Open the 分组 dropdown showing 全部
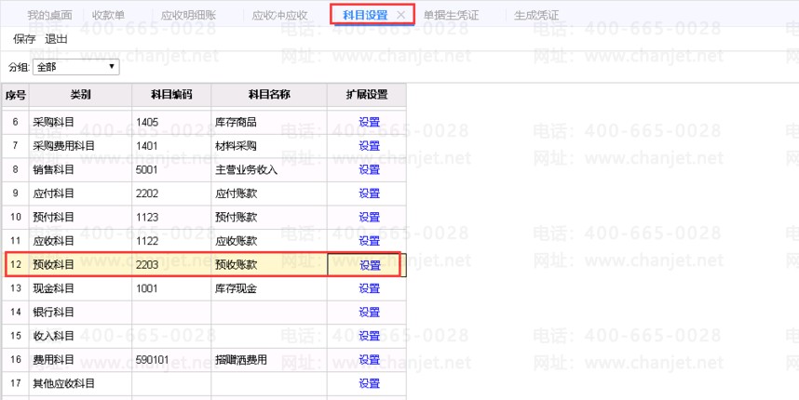The height and width of the screenshot is (400, 799). pos(76,67)
